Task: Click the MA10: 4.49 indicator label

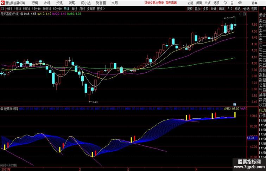Action: (44, 14)
